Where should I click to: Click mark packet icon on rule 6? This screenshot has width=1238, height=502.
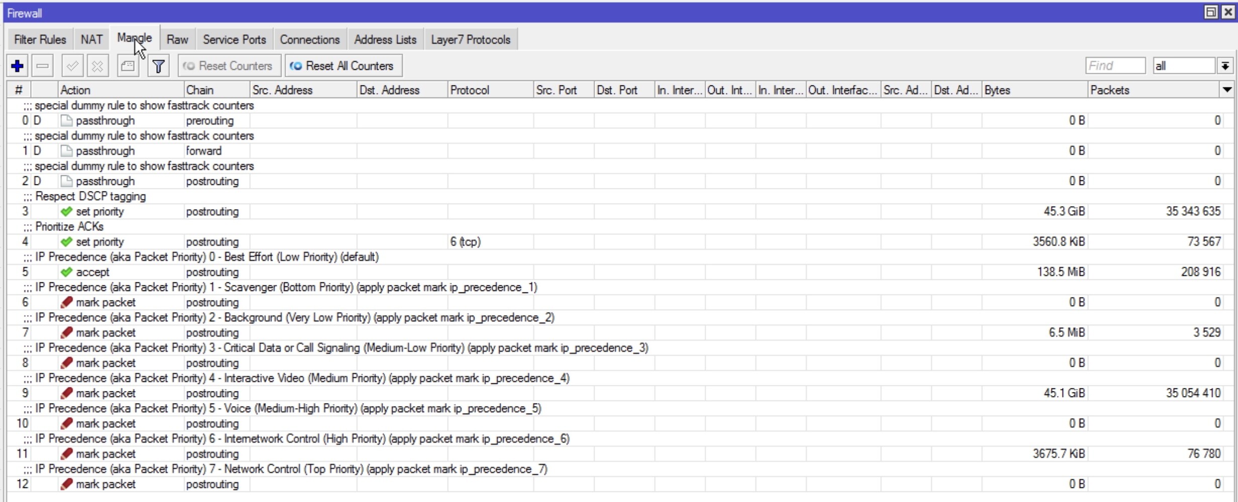pyautogui.click(x=66, y=303)
